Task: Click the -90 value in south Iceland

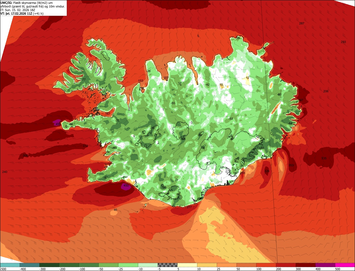Action: 164,187
